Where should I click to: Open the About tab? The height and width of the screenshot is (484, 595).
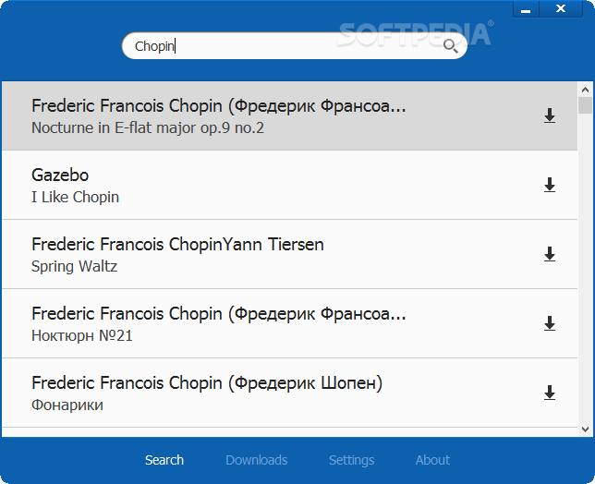click(x=432, y=460)
